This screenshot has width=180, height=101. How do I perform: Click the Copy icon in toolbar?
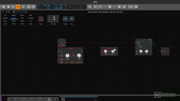tap(110, 7)
